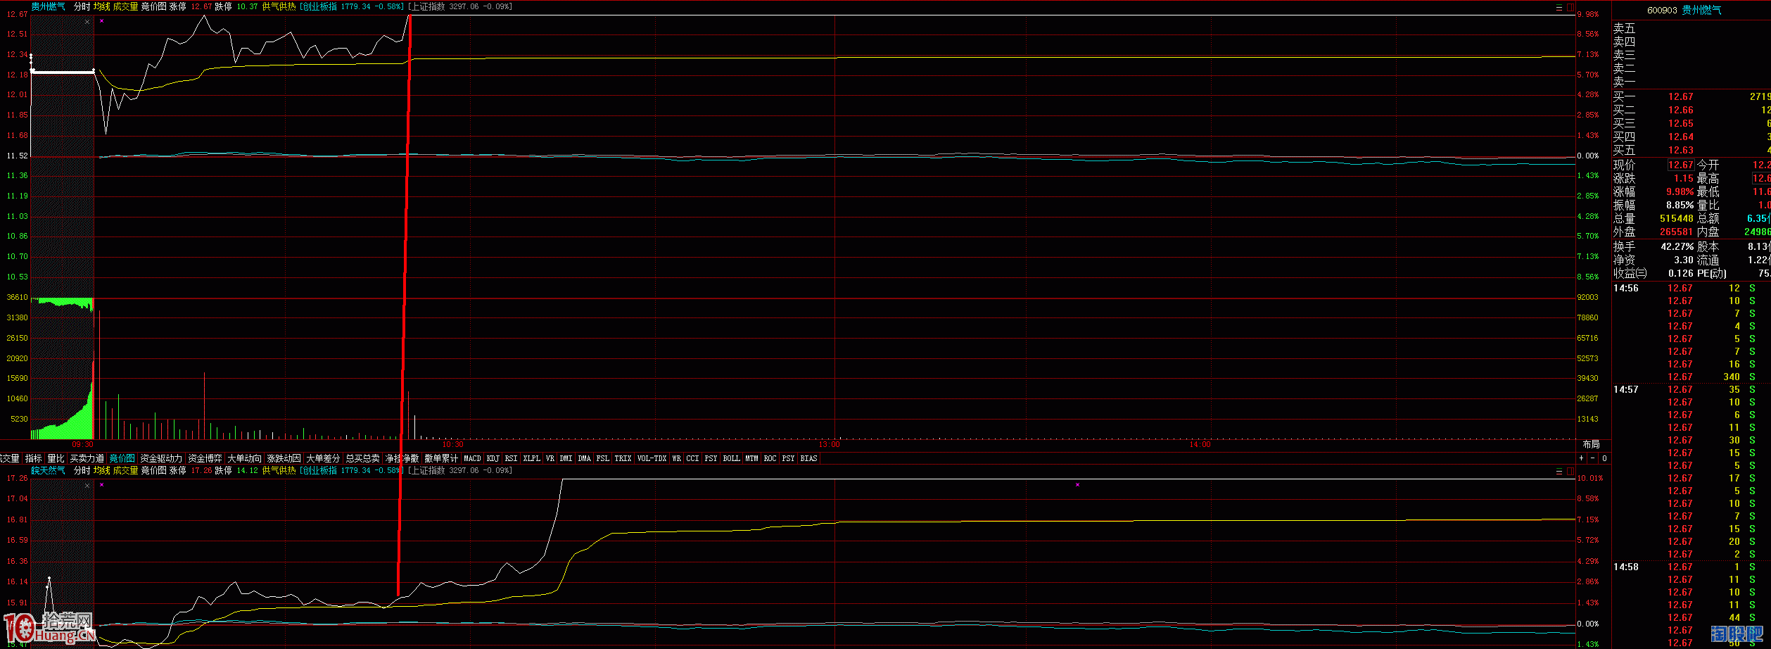This screenshot has width=1771, height=649.
Task: Select the 竞价图 indicator tab
Action: click(x=122, y=458)
